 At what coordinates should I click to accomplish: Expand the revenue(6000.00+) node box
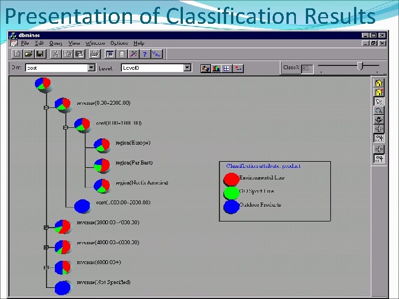tap(46, 267)
